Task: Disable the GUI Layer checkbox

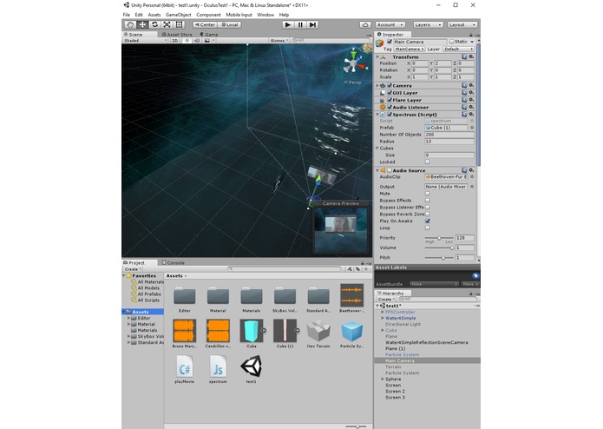Action: pos(390,93)
